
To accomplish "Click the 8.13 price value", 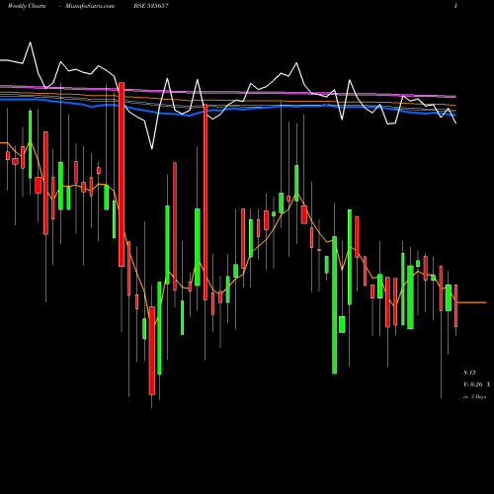I will click(469, 372).
